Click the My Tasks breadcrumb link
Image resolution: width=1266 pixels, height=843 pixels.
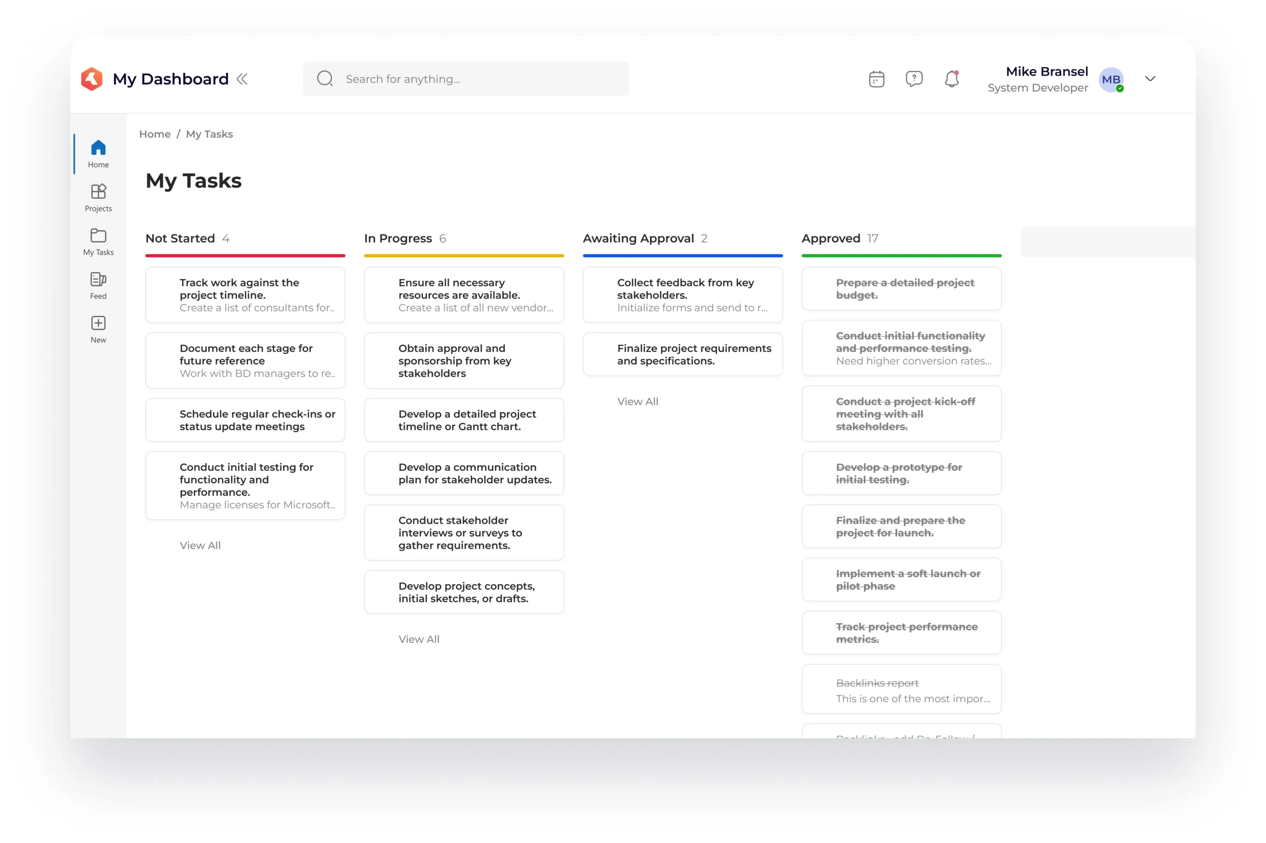(x=208, y=134)
